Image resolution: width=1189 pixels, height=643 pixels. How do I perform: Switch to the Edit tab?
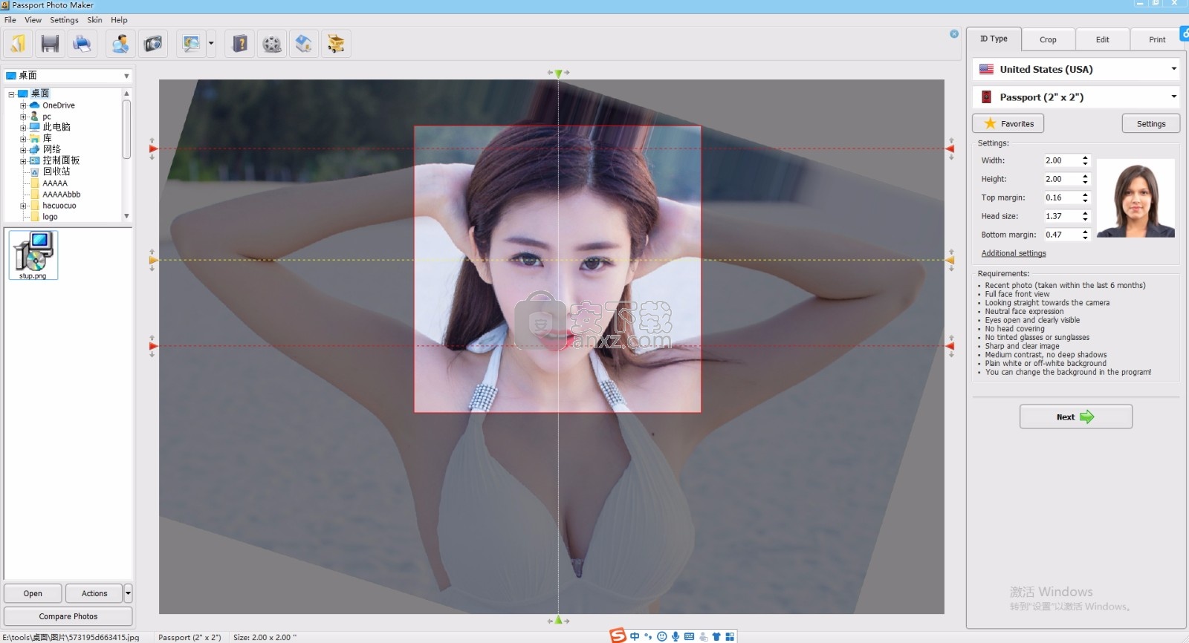1102,39
